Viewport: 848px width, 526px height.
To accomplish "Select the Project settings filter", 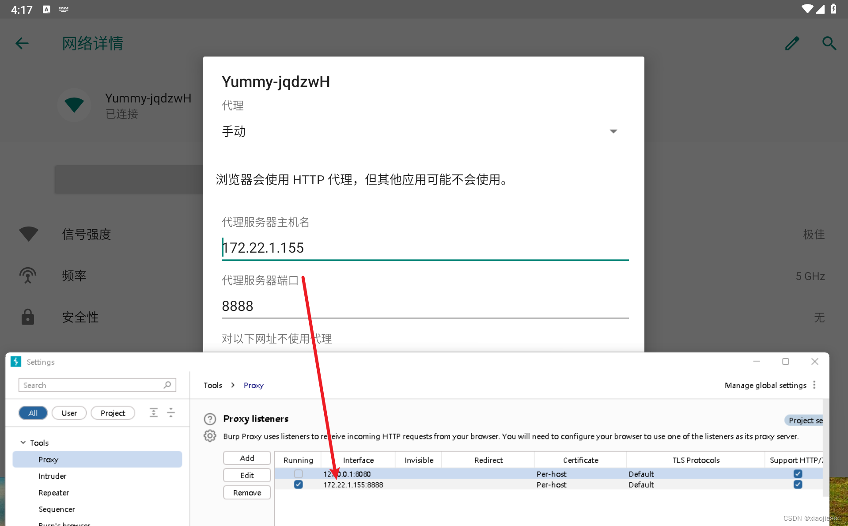I will (x=113, y=413).
